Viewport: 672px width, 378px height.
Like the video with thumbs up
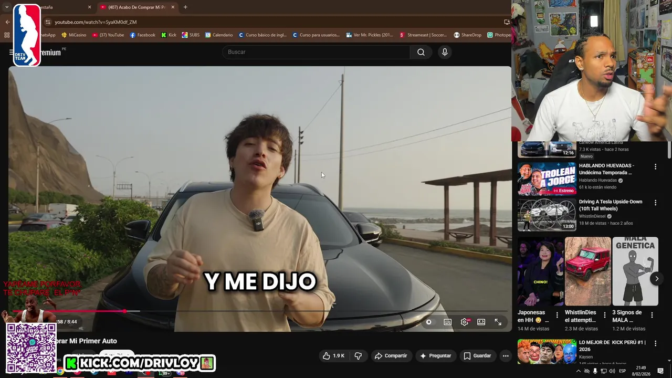pyautogui.click(x=333, y=356)
